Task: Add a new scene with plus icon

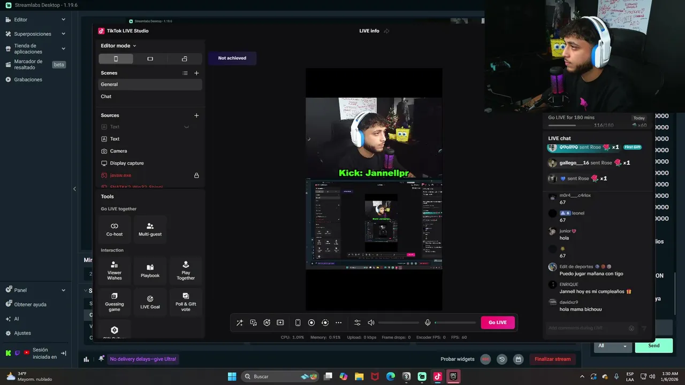Action: tap(196, 73)
